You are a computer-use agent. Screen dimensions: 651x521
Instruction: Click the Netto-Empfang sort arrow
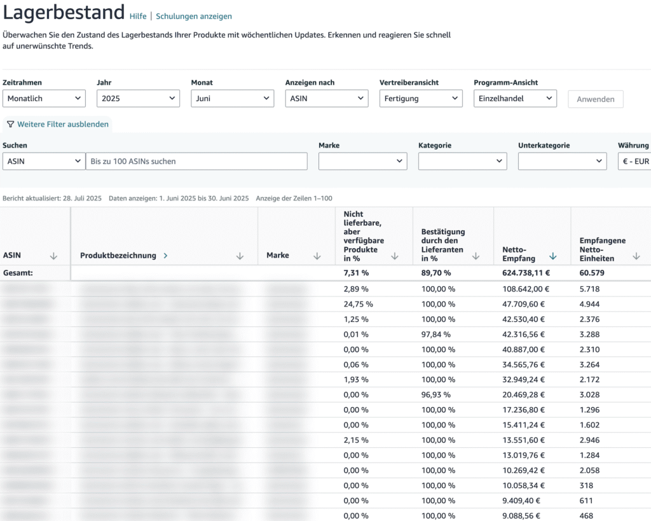point(552,256)
